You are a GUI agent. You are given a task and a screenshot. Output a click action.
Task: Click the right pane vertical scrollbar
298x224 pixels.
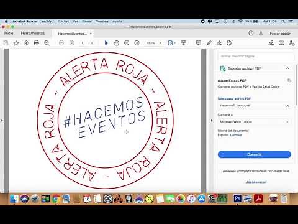click(296, 85)
